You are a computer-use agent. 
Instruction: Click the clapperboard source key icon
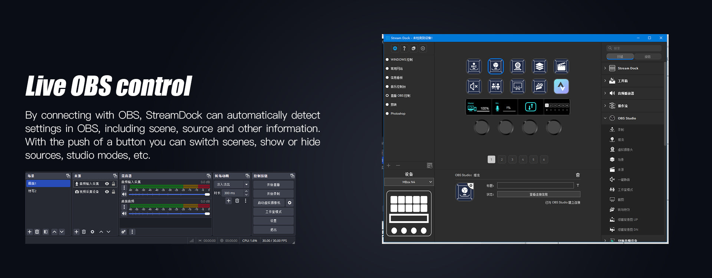pos(561,67)
